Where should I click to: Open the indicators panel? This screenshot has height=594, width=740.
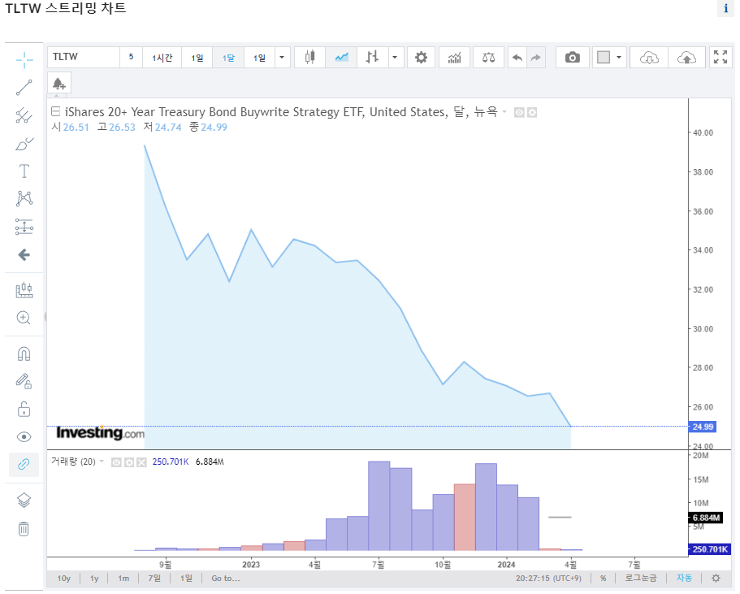[454, 57]
